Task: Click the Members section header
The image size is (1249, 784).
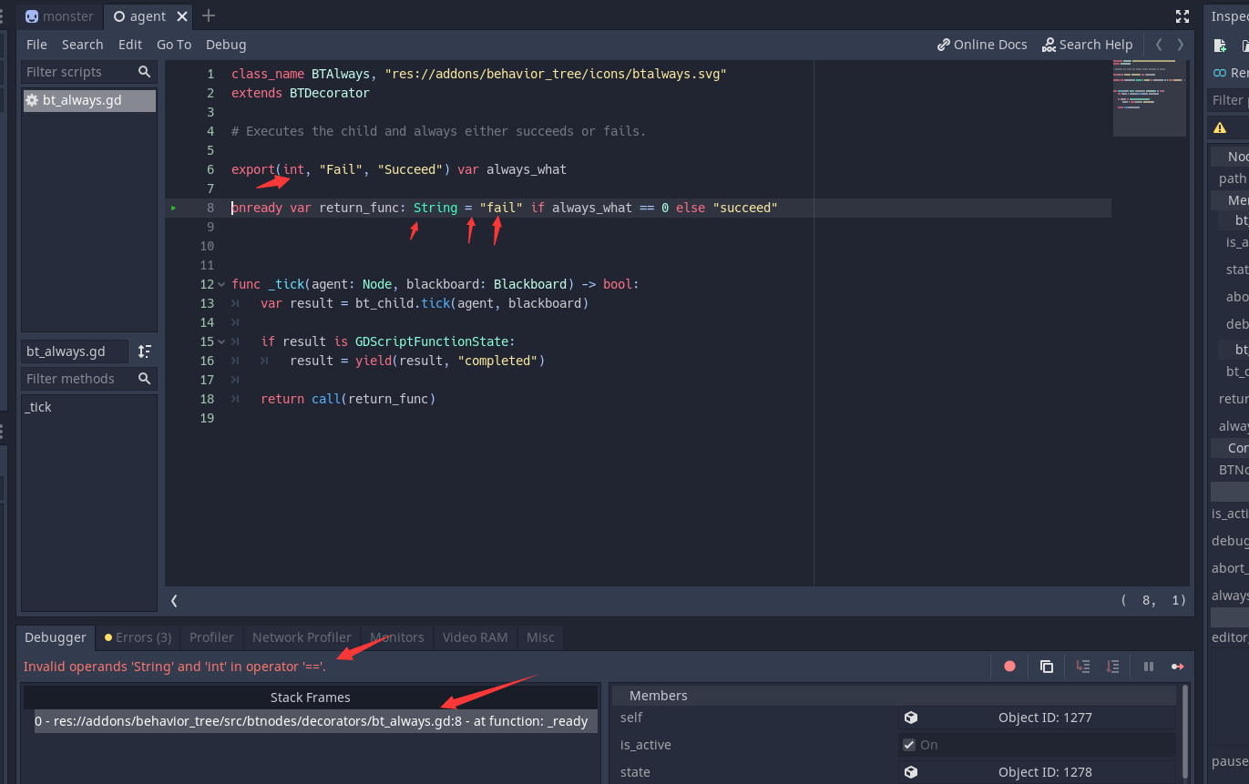Action: (894, 696)
